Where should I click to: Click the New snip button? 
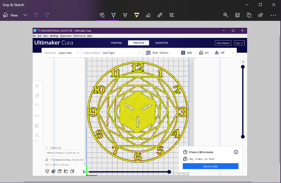tap(11, 15)
